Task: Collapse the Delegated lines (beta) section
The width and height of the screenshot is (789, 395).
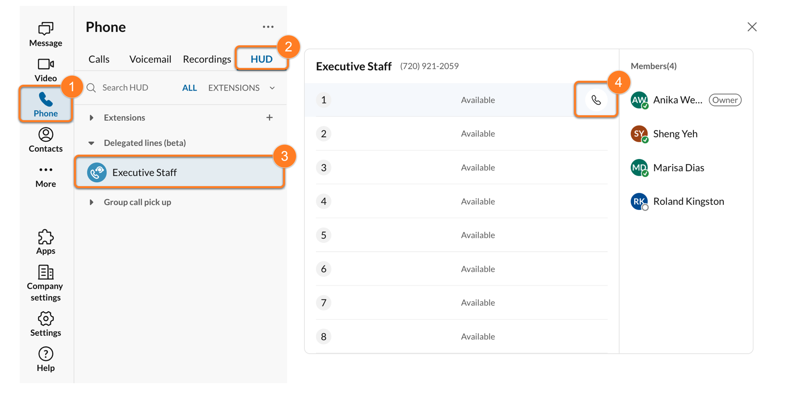Action: pos(91,143)
